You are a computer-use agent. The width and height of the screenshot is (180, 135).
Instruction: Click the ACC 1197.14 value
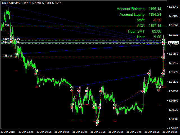tap(155, 26)
